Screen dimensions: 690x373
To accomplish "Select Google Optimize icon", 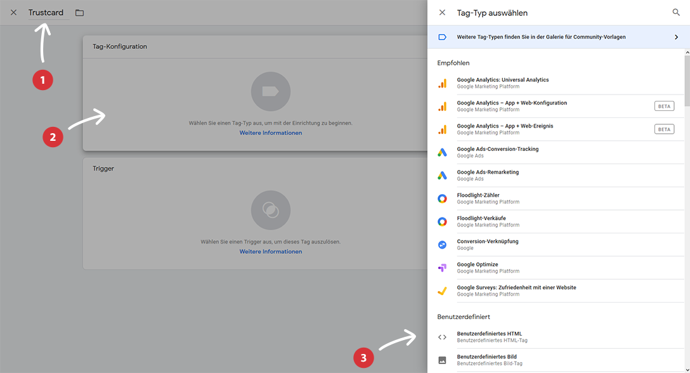I will (x=442, y=268).
